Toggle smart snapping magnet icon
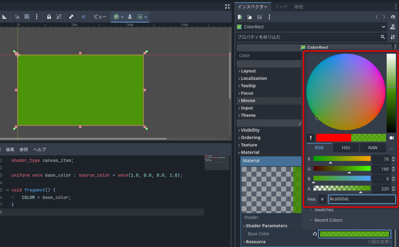 click(x=17, y=17)
